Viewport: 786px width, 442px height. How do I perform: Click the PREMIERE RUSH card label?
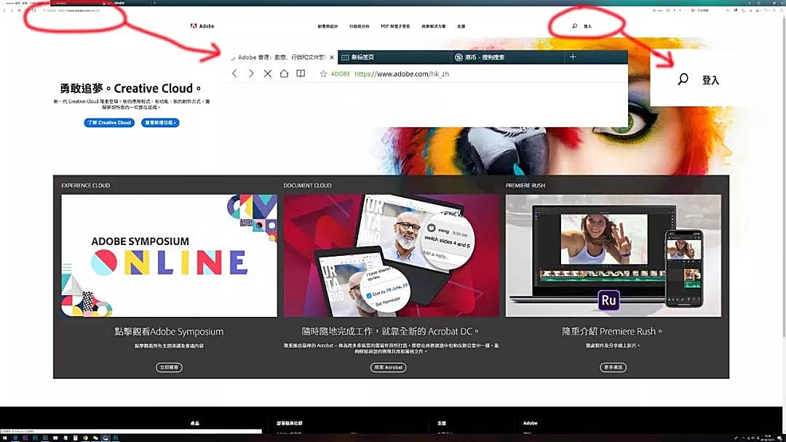pos(525,185)
